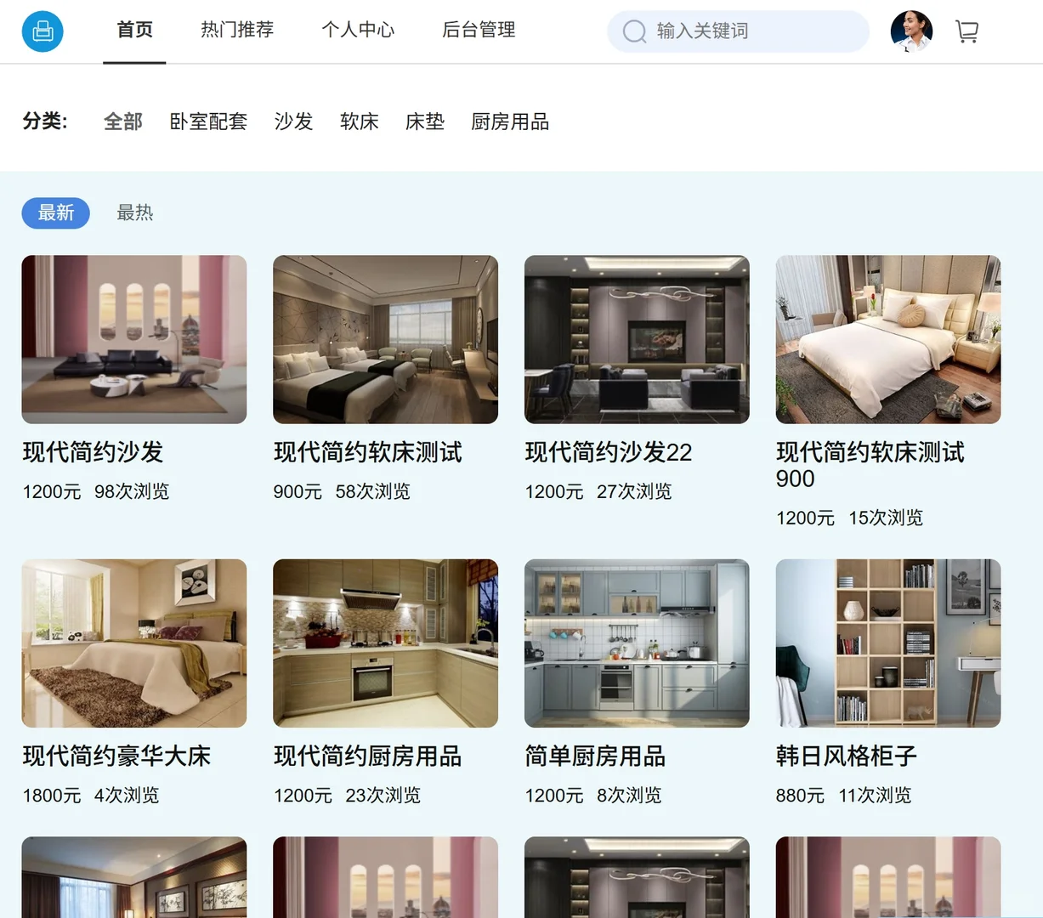Image resolution: width=1043 pixels, height=918 pixels.
Task: Filter products by 沙发 category
Action: point(293,122)
